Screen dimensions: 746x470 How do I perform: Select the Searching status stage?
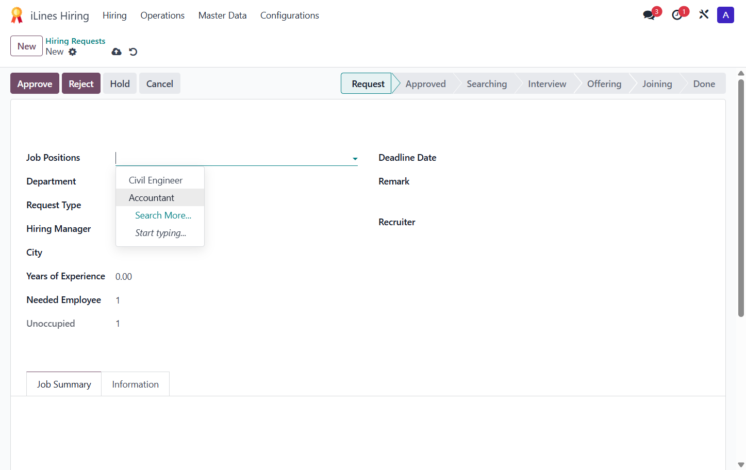point(487,83)
